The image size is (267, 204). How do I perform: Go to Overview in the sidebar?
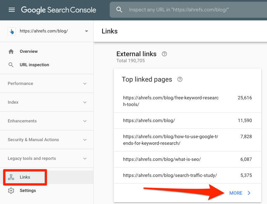point(29,52)
